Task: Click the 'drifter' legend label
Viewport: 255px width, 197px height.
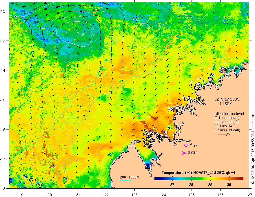Action: 192,152
